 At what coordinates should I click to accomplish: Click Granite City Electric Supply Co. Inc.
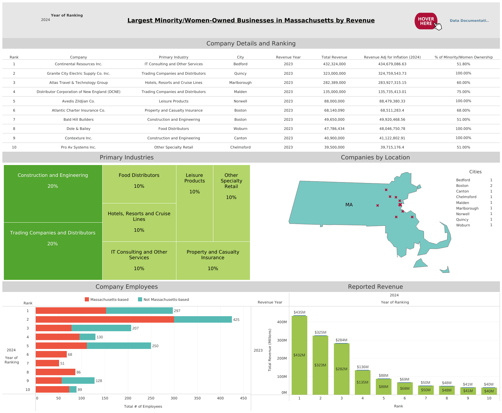[x=79, y=74]
